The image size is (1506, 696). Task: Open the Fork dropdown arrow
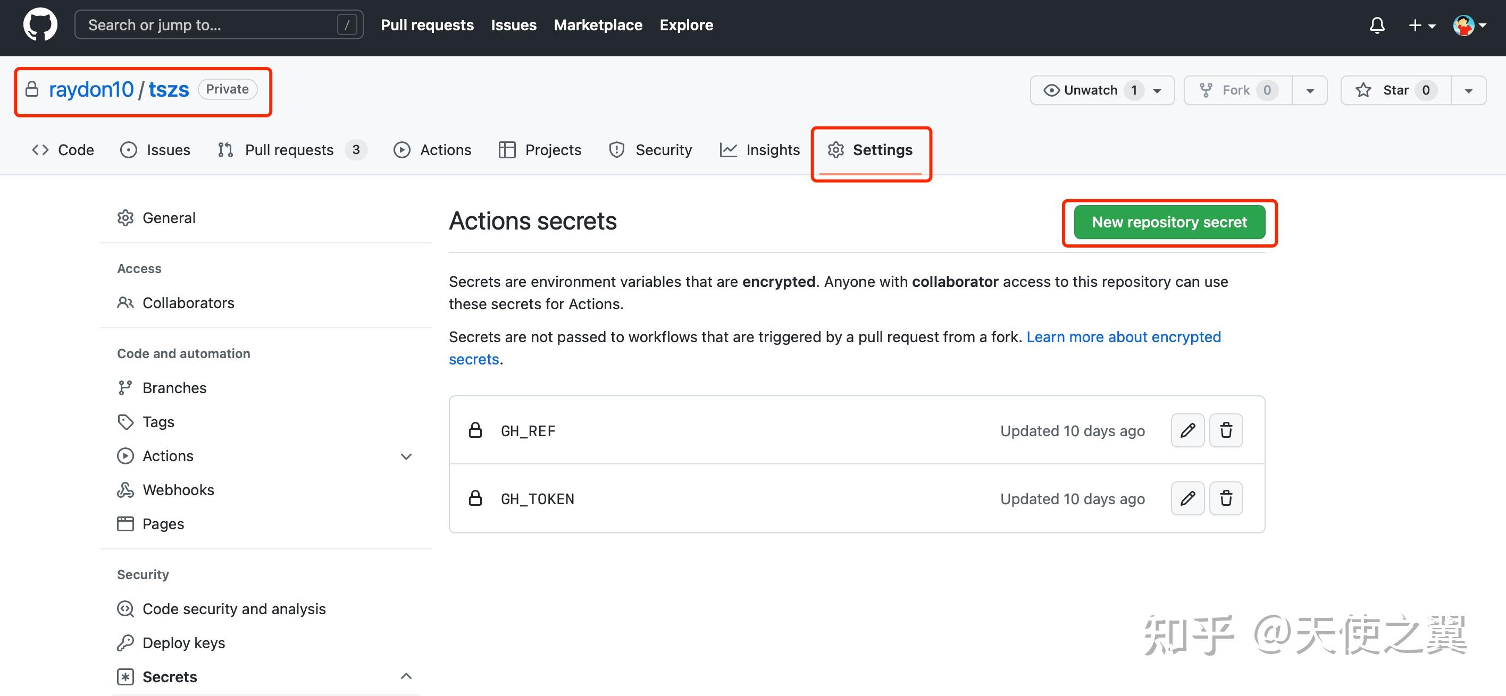[x=1310, y=90]
